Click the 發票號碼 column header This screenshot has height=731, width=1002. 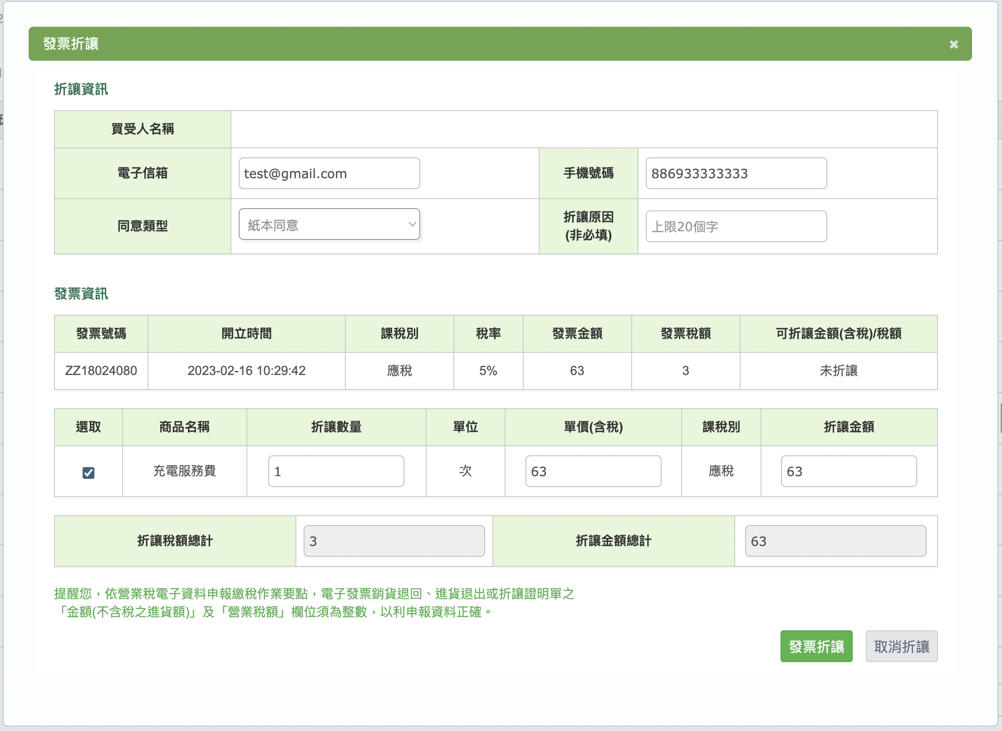101,334
